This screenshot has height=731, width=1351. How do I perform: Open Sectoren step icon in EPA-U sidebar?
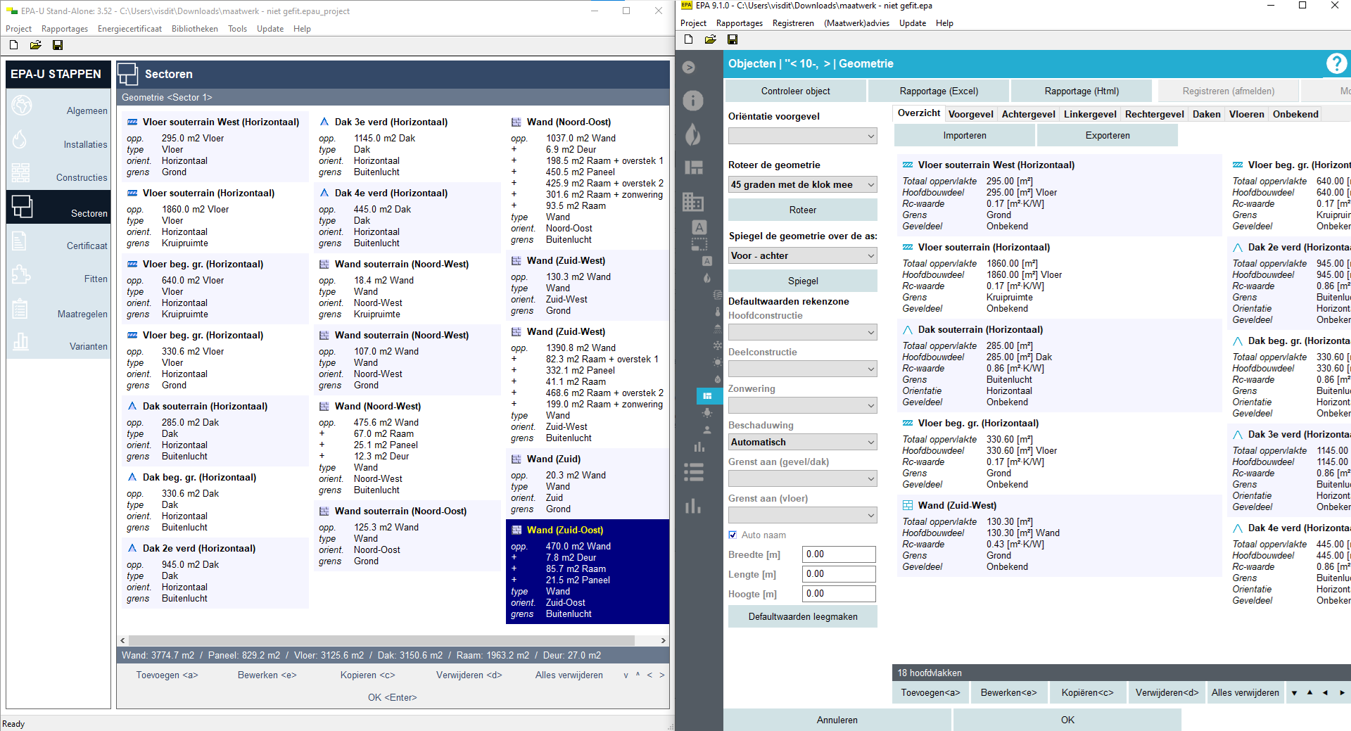pyautogui.click(x=22, y=207)
